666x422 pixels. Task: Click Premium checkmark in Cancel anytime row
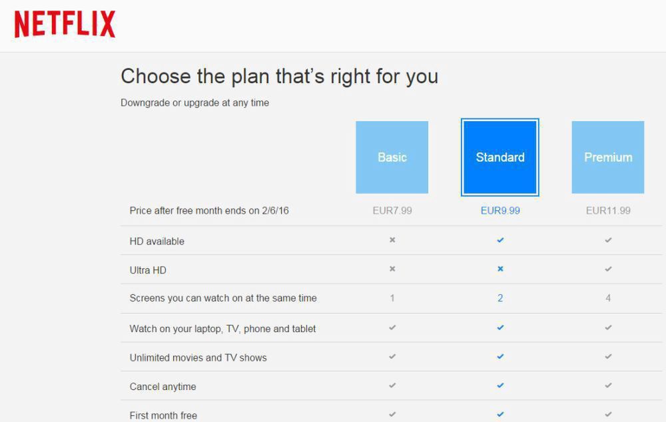[608, 385]
